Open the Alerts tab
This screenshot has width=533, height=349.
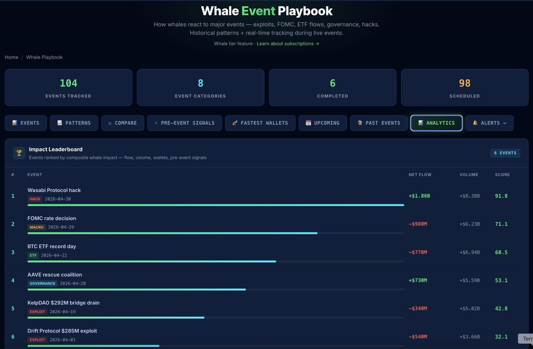coord(489,123)
